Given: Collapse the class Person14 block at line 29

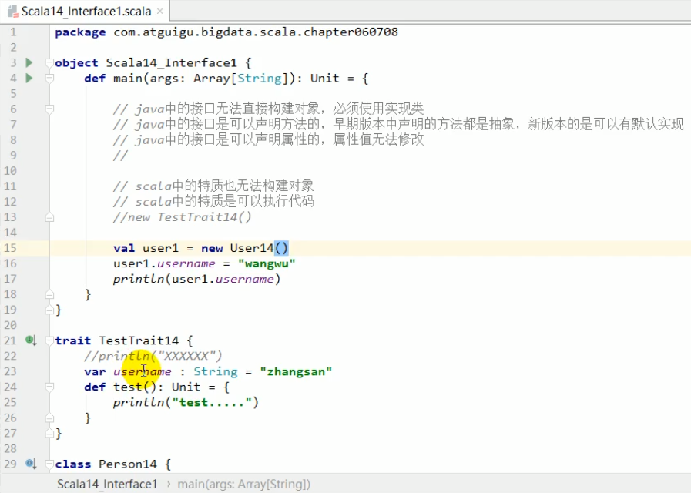Looking at the screenshot, I should 49,464.
